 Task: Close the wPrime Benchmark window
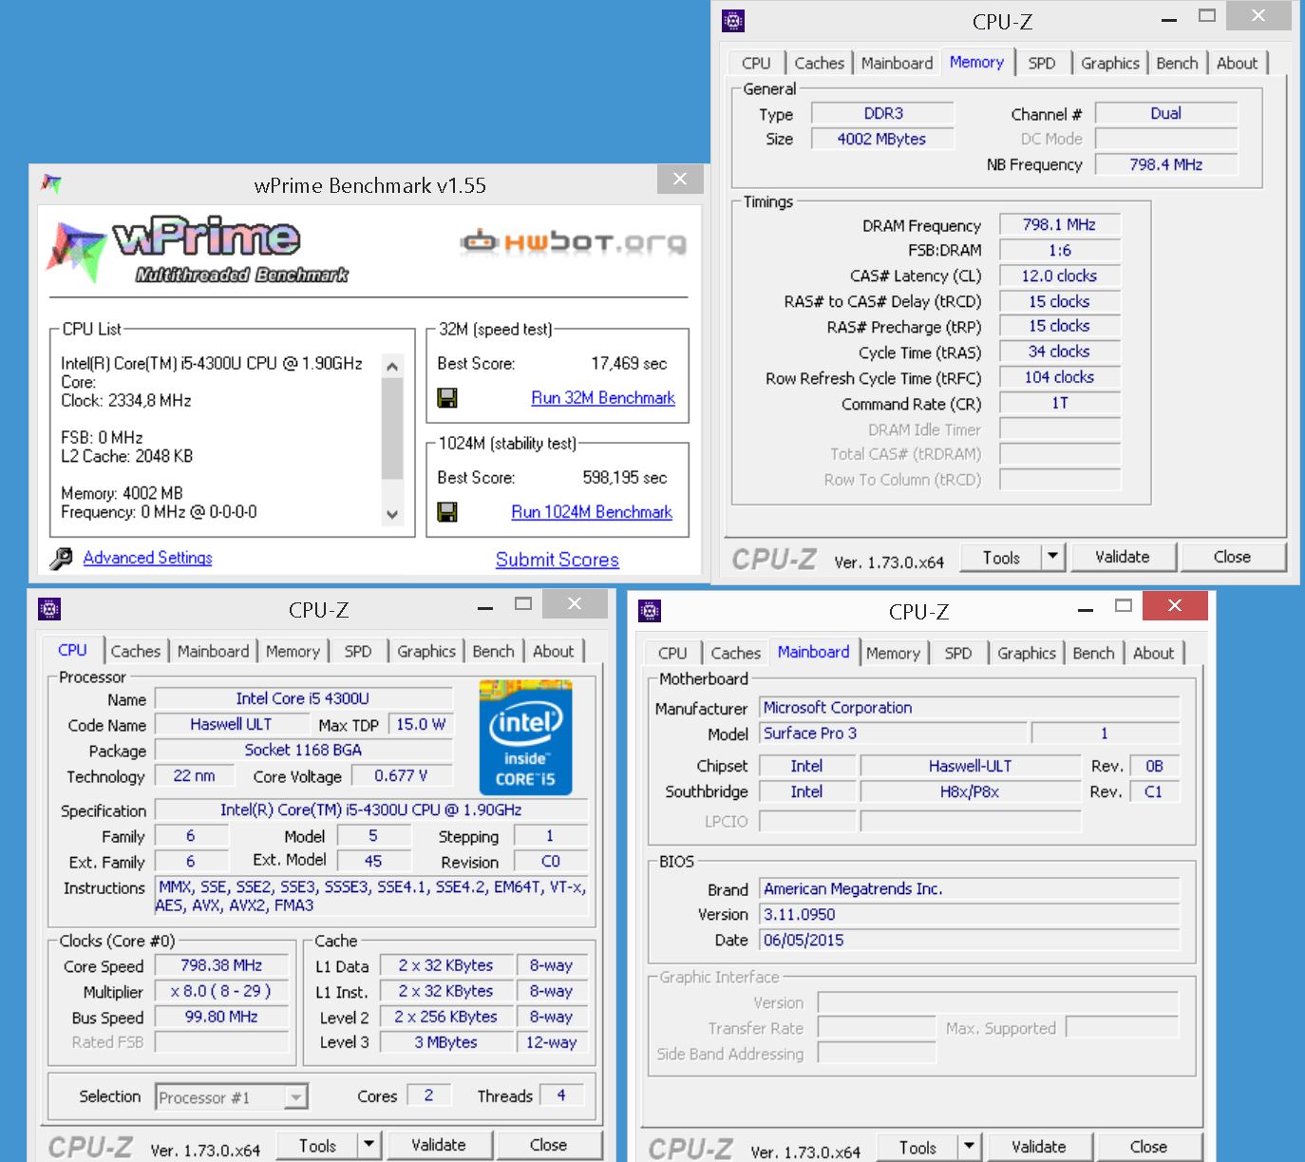(680, 179)
